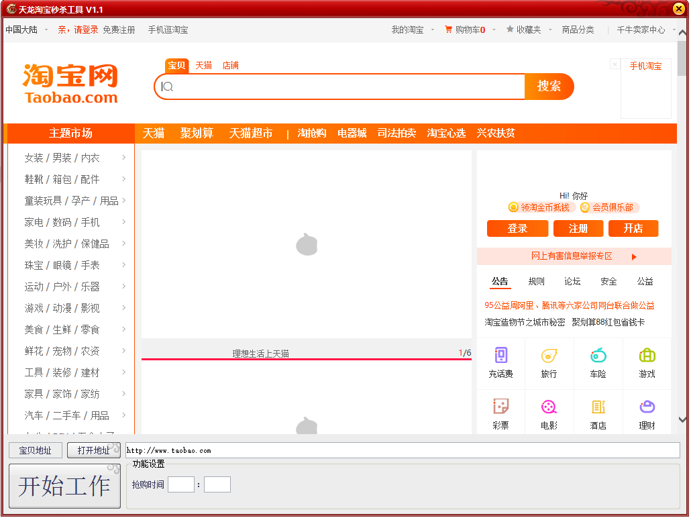Viewport: 691px width, 520px height.
Task: Click the 搜索 search button
Action: click(549, 86)
